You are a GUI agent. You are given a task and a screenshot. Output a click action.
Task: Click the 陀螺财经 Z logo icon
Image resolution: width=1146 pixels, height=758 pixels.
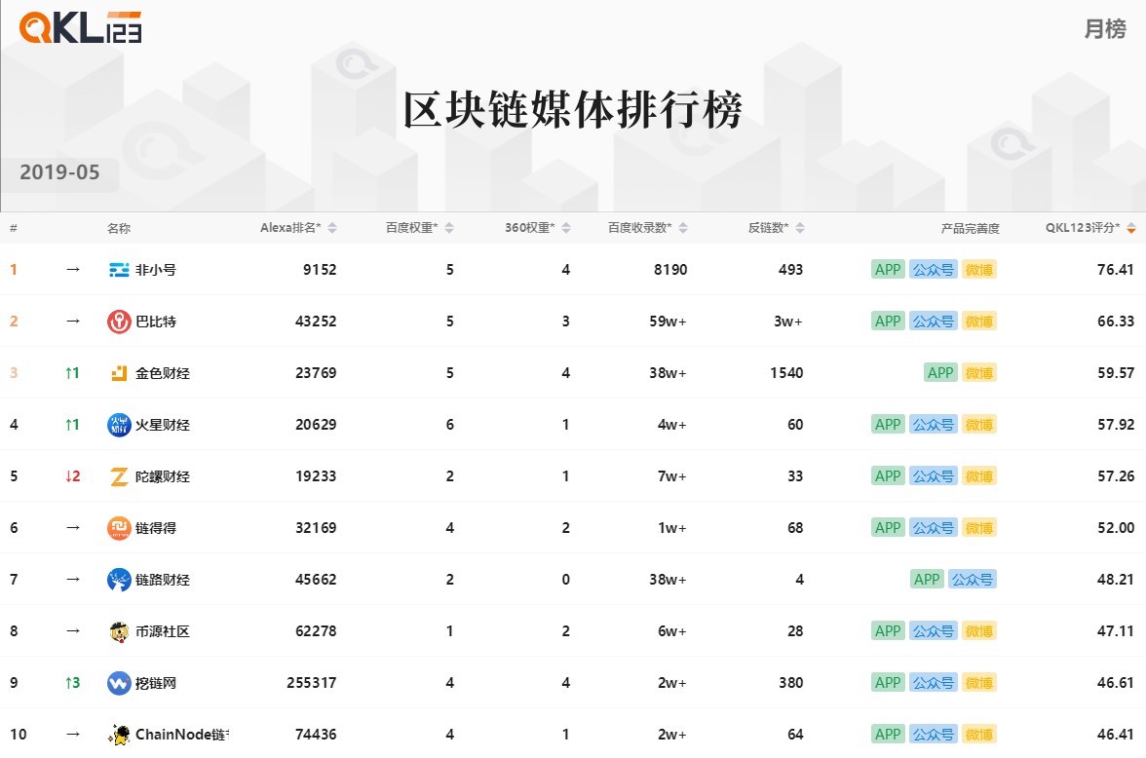coord(119,476)
